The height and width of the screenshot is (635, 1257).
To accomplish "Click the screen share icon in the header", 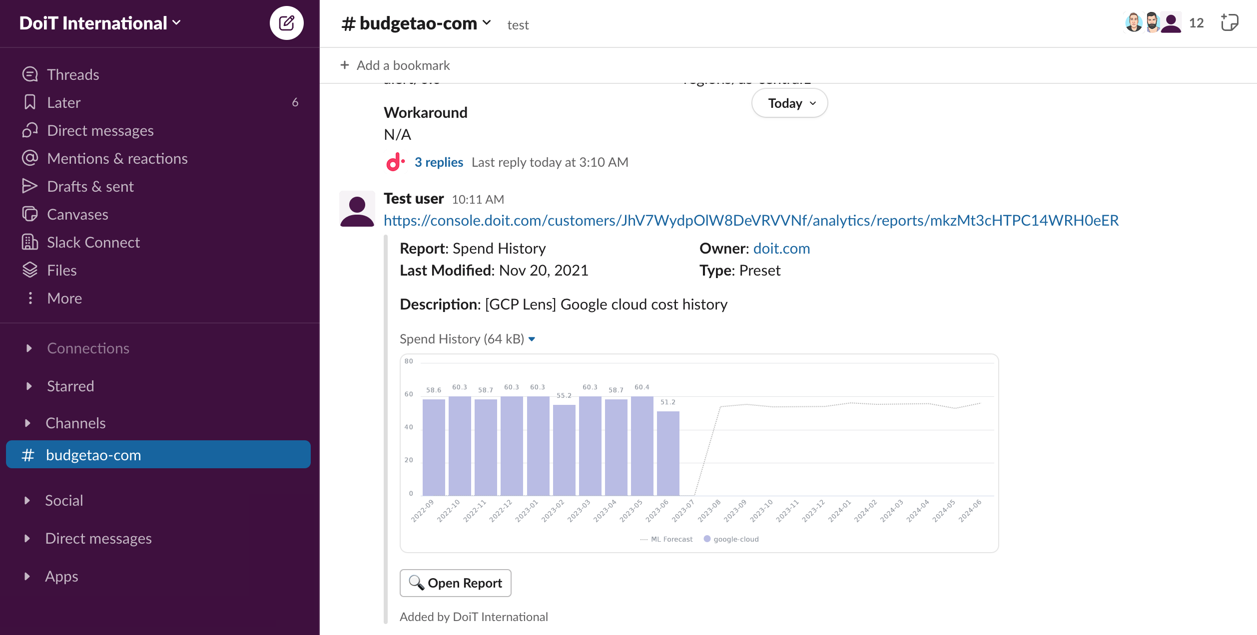I will click(x=1230, y=22).
